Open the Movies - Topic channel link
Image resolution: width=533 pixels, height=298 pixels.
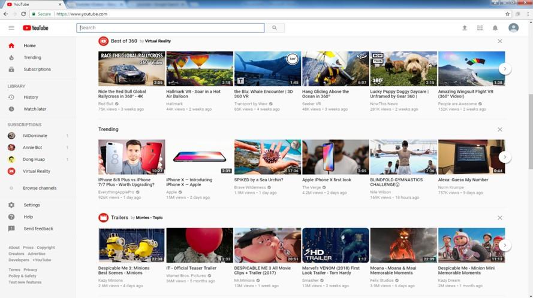[149, 218]
